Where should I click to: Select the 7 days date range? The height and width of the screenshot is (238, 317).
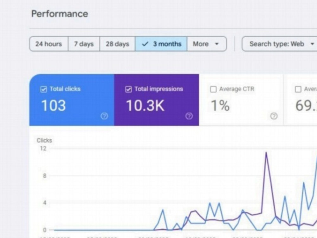(84, 44)
